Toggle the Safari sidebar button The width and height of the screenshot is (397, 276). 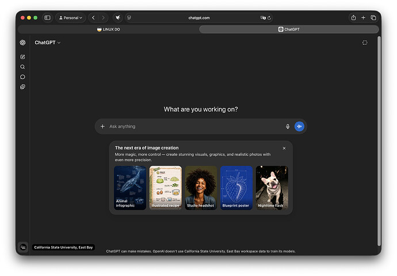[x=47, y=18]
